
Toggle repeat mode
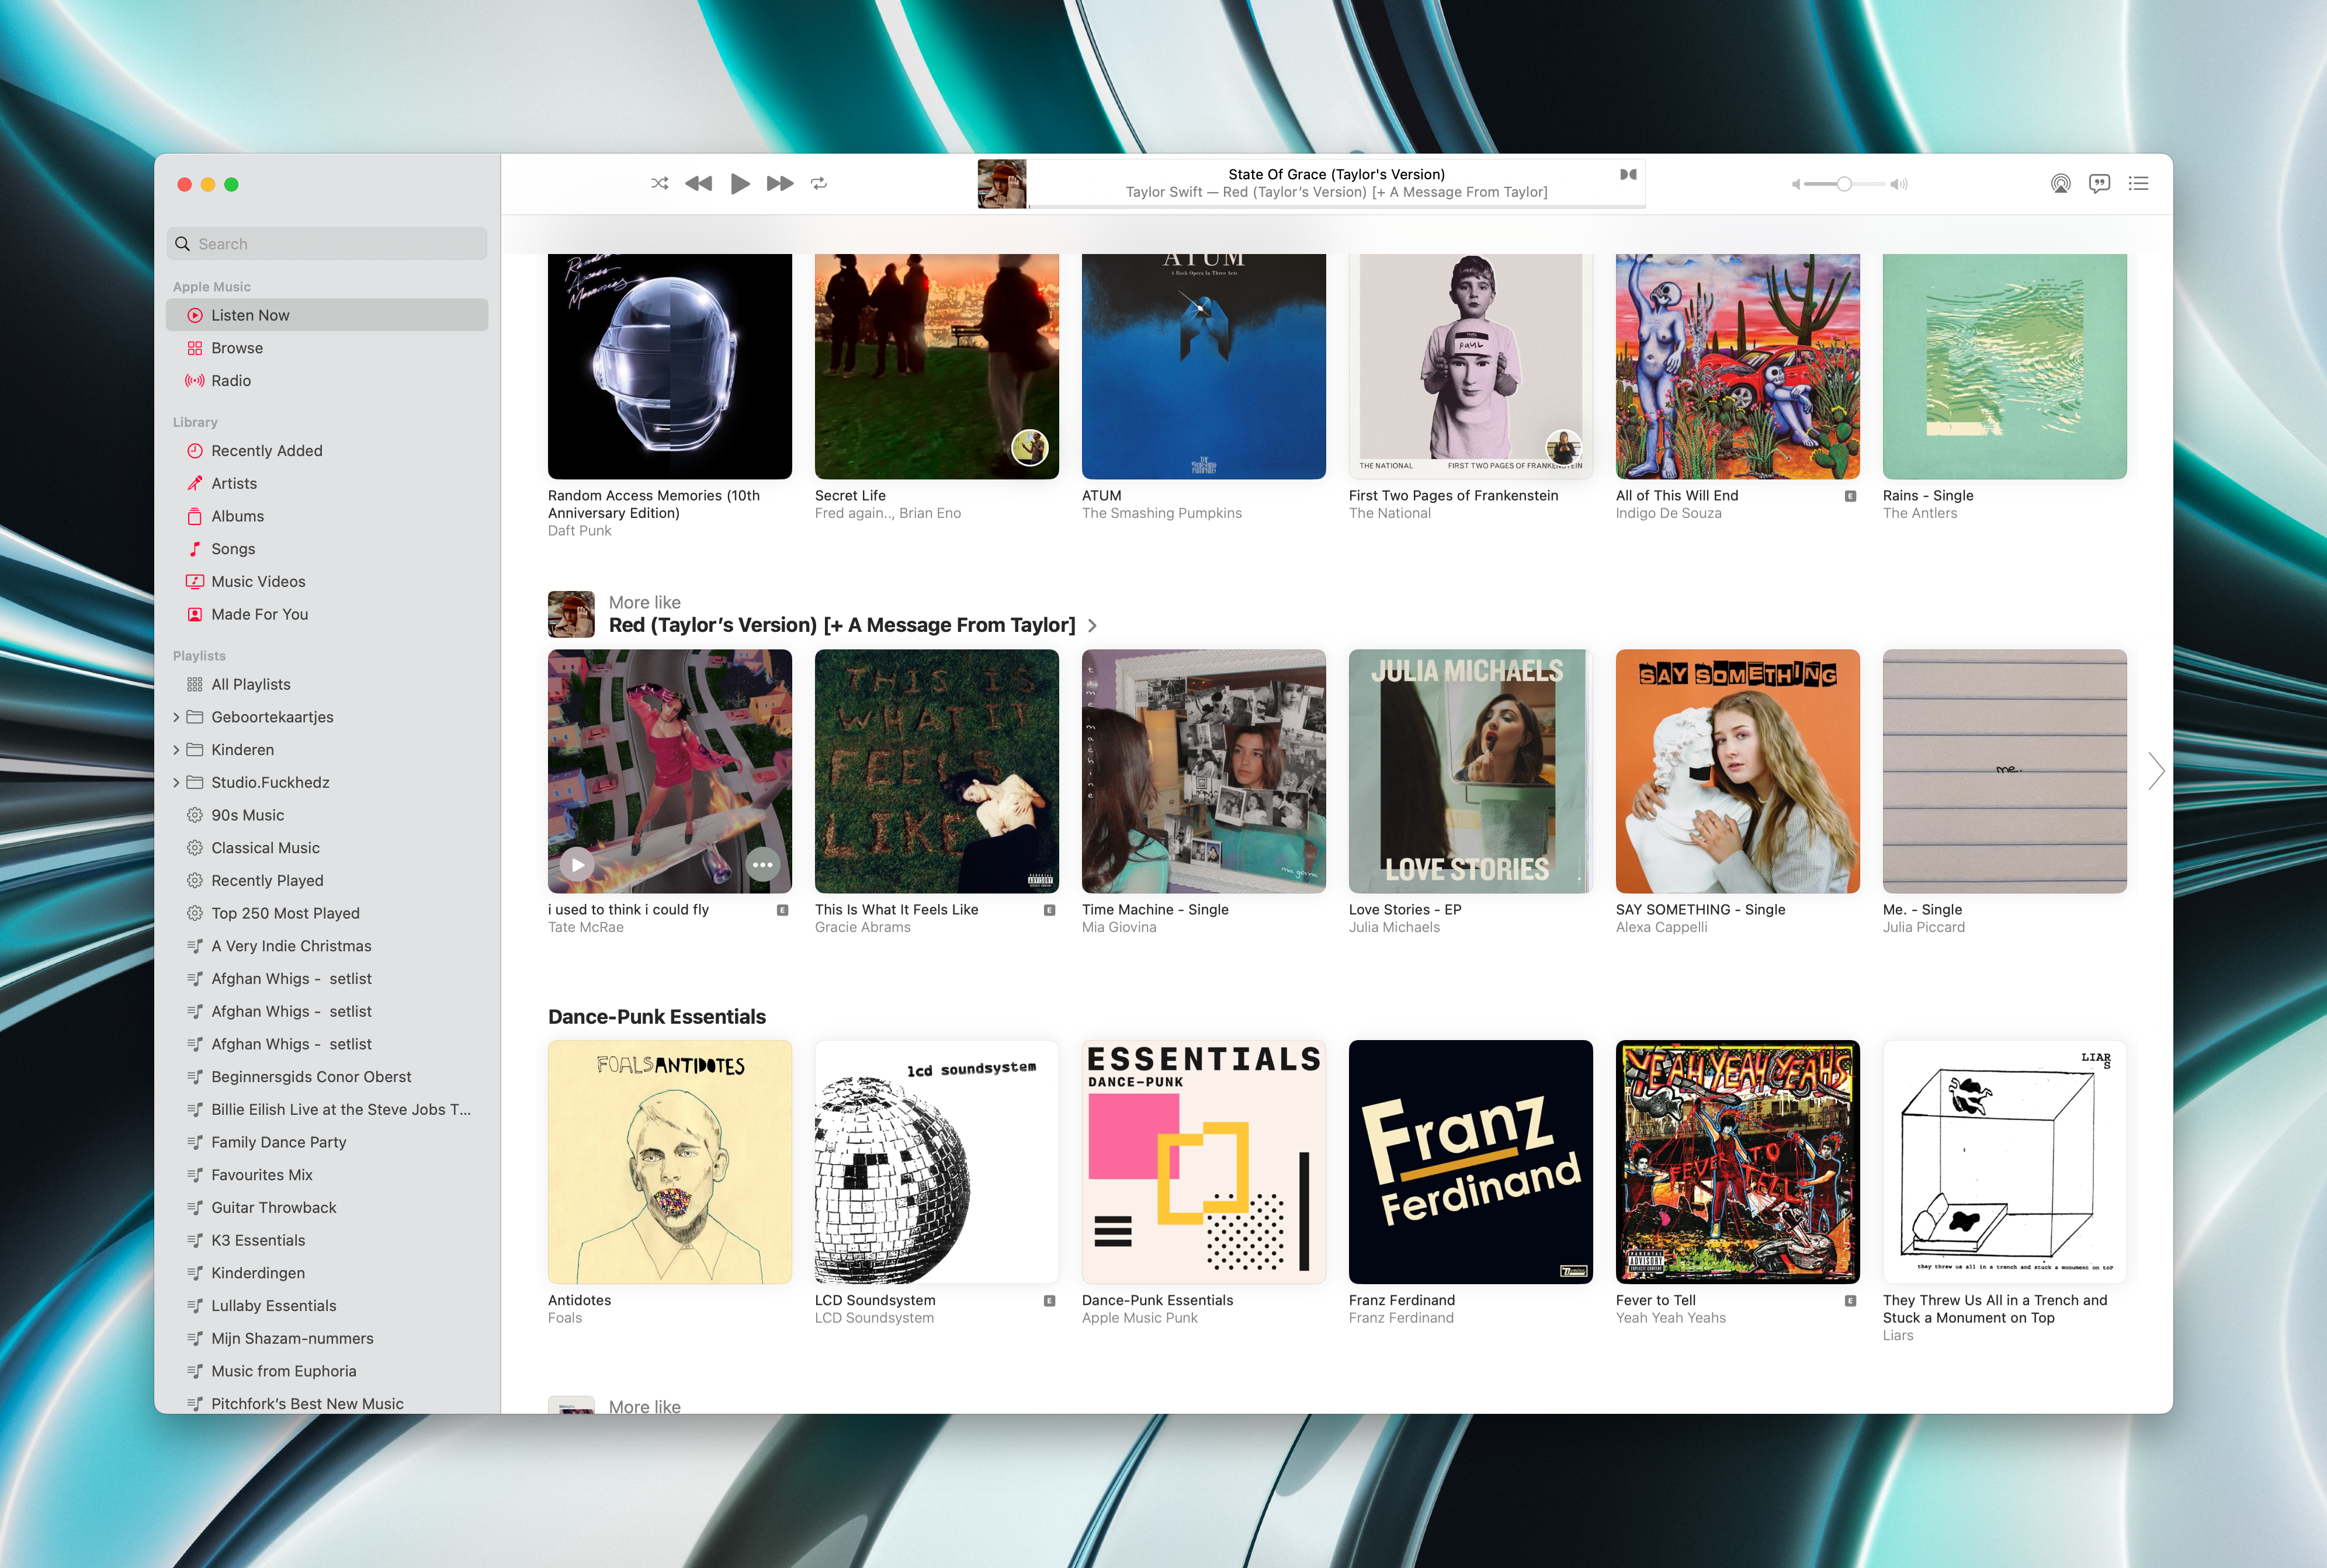point(819,183)
